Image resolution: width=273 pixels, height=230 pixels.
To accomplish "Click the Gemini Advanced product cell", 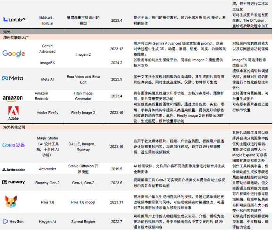I will (x=47, y=49).
